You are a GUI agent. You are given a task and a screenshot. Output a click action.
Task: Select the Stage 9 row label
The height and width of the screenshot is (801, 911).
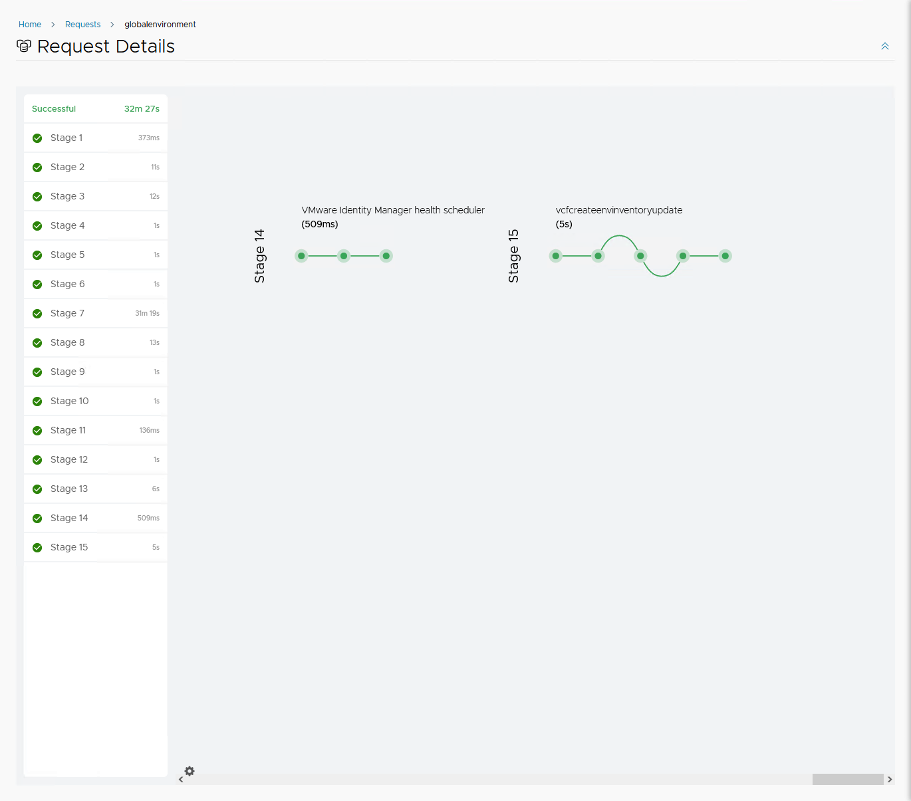(67, 372)
